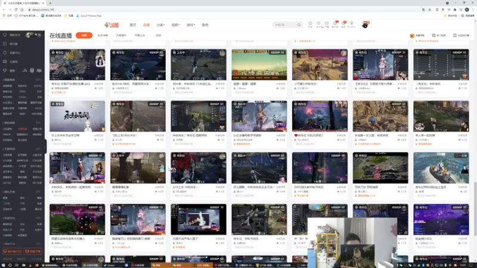Open the stream thumbnail with ink calligraphy logo
This screenshot has width=477, height=268.
[78, 116]
